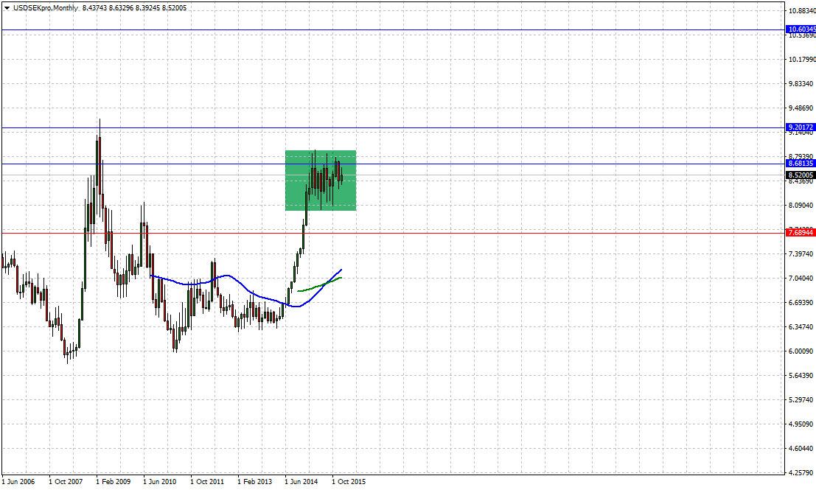Click the 6.69390 price axis value
Image resolution: width=816 pixels, height=490 pixels.
(x=801, y=303)
